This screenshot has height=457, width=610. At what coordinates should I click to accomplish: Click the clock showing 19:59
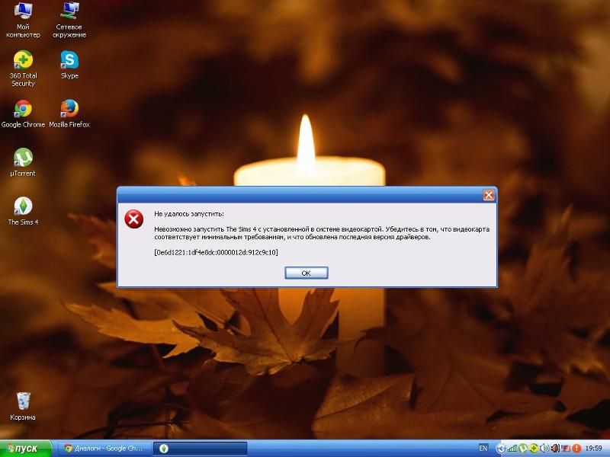pyautogui.click(x=593, y=449)
